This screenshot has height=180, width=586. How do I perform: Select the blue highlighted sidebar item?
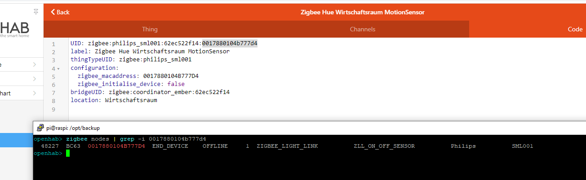click(x=16, y=140)
